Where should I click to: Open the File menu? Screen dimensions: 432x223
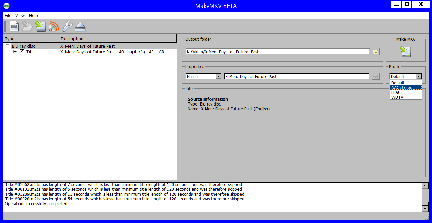click(x=8, y=15)
